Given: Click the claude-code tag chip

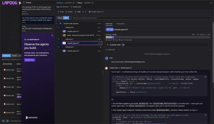Looking at the screenshot, I should [x=76, y=7].
